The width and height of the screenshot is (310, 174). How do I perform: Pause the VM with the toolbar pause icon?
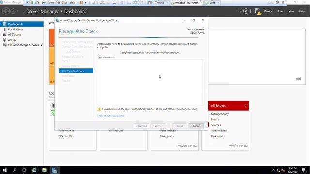[81, 3]
